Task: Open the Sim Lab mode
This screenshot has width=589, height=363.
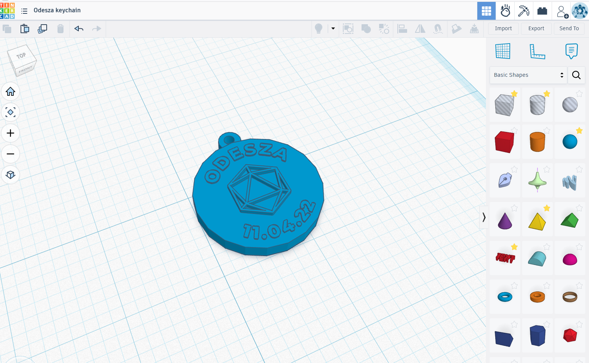Action: tap(505, 11)
